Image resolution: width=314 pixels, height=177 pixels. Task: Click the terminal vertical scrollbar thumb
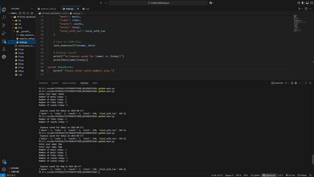click(313, 159)
